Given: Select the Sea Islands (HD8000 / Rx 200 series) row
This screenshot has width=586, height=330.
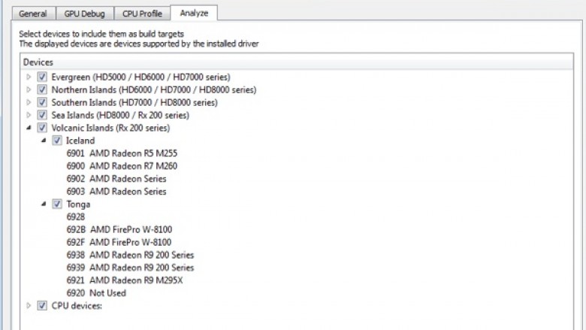Looking at the screenshot, I should [120, 115].
